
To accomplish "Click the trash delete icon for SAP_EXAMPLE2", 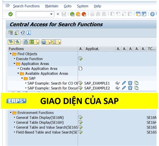I will click(x=130, y=88).
